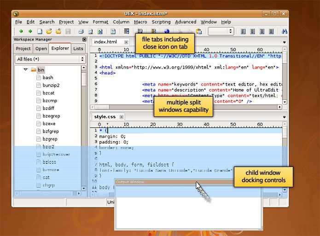Open print preview magnifier icon

point(90,31)
